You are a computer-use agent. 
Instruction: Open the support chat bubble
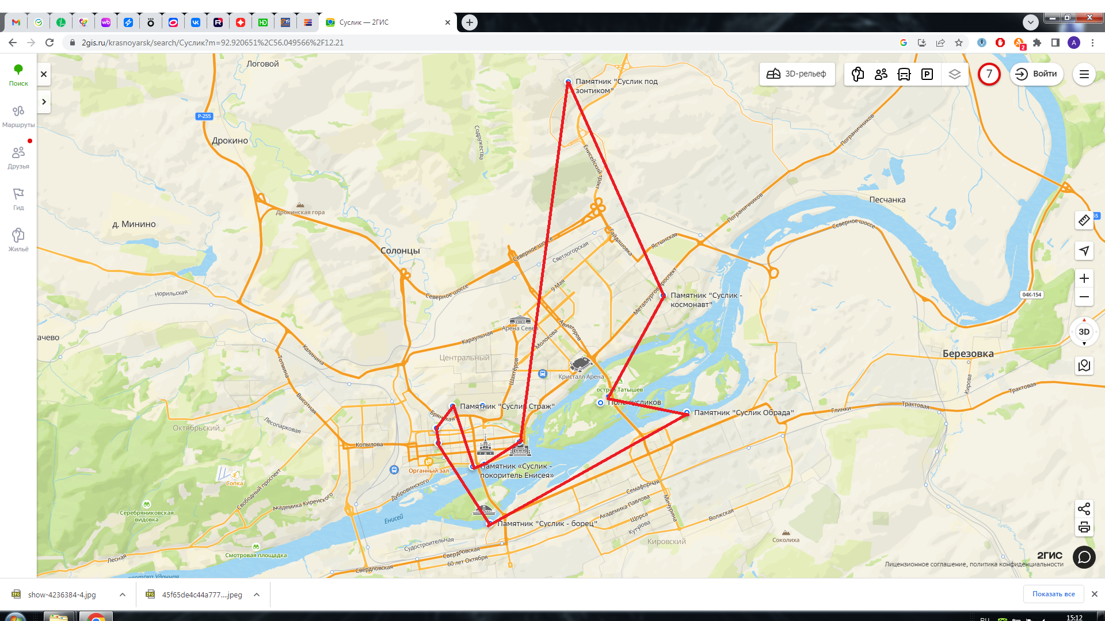[x=1084, y=557]
